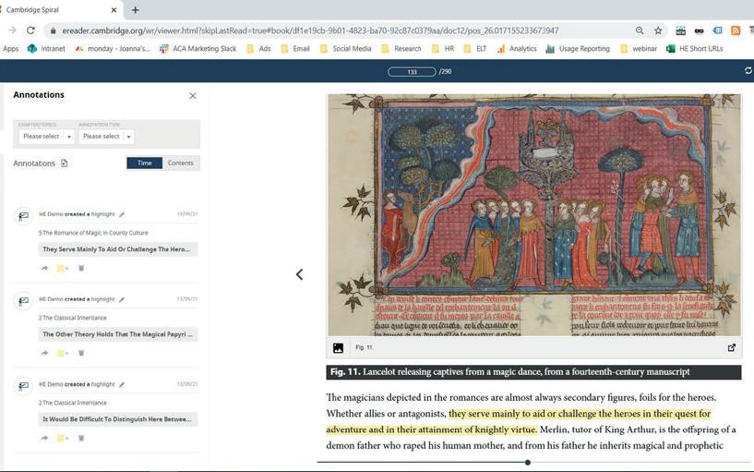Open the Ads bookmarks folder
The image size is (754, 472).
258,49
